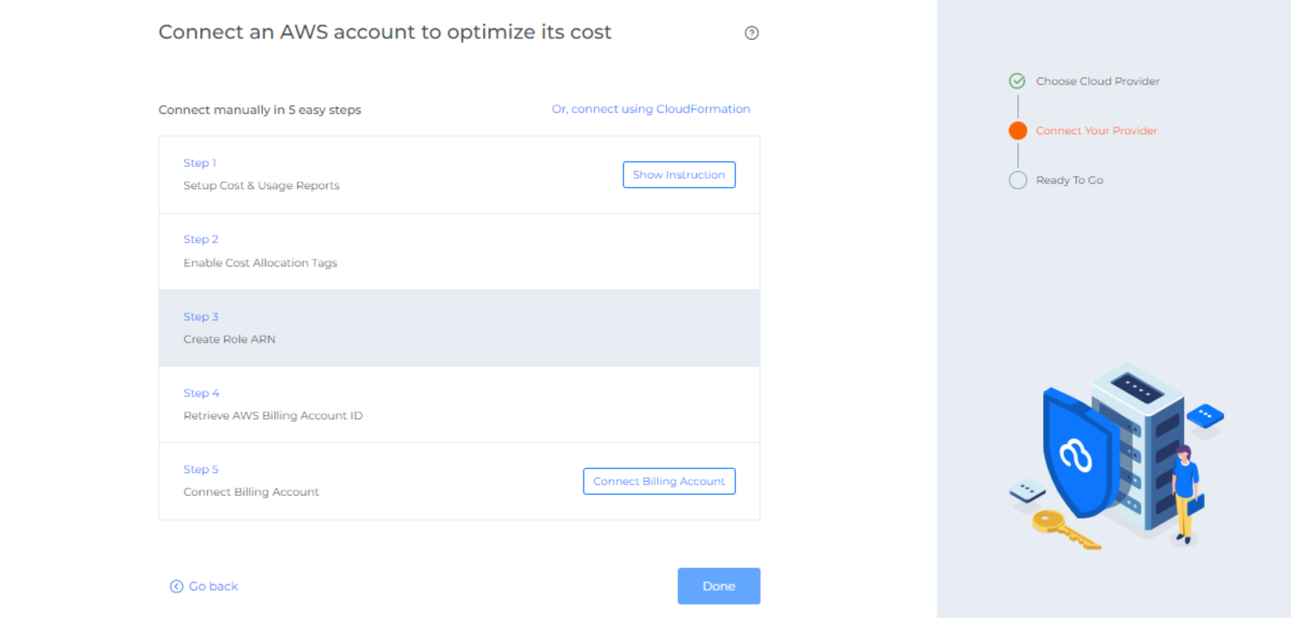
Task: Select the Ready To Go step label
Action: pos(1069,180)
